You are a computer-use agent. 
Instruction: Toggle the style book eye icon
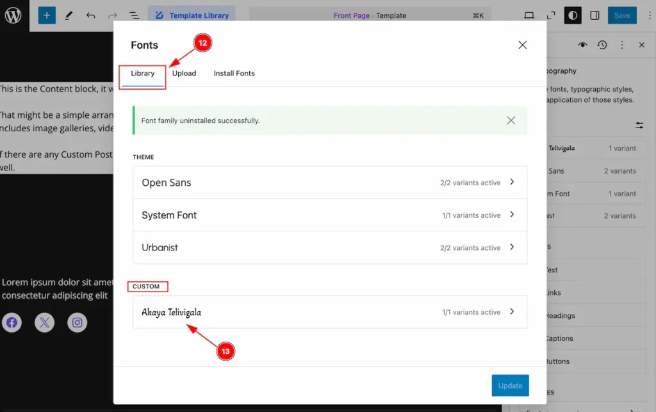point(582,45)
